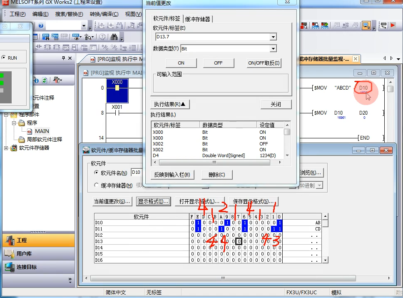Click the binoculars search icon in toolbar
Image resolution: width=403 pixels, height=298 pixels.
tap(114, 37)
